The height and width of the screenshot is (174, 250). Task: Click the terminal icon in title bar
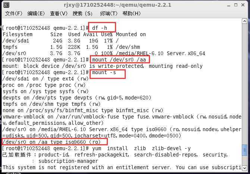6,5
